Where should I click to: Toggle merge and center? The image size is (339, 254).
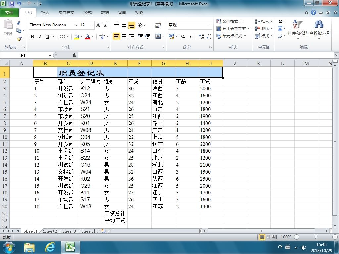158,36
